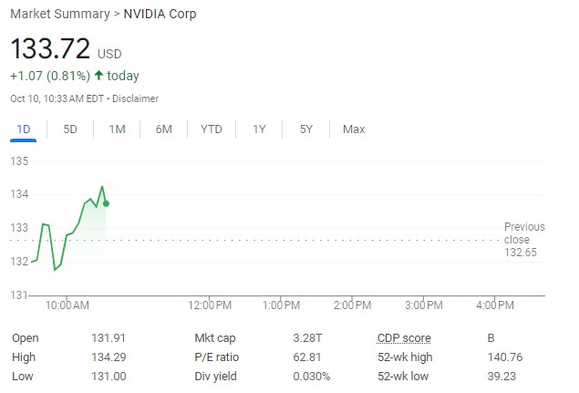579x393 pixels.
Task: Switch to the 5D chart tab
Action: 70,129
